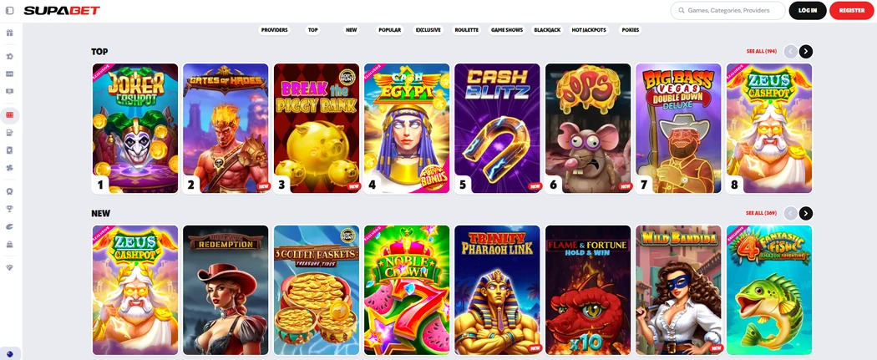Click the Log In button
The image size is (877, 360).
pos(808,11)
